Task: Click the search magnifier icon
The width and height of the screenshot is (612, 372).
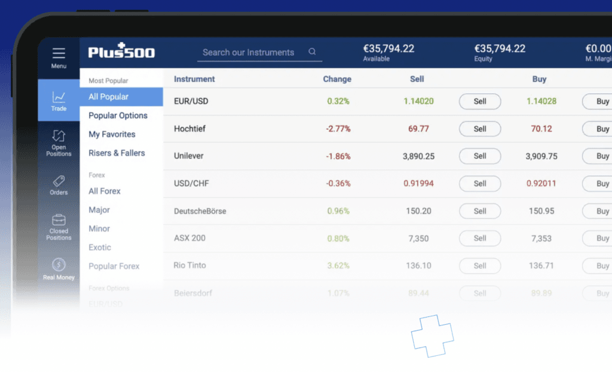Action: 312,52
